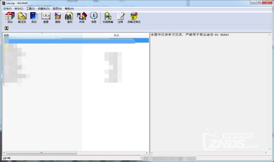Viewport: 274px width, 162px height.
Task: Click the Find (查找) binoculars icon
Action: tap(70, 18)
